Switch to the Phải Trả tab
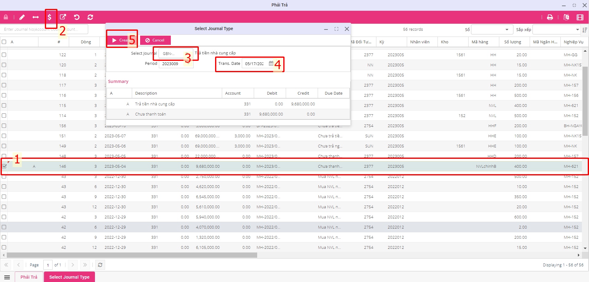Screen dimensions: 589x282 29,277
